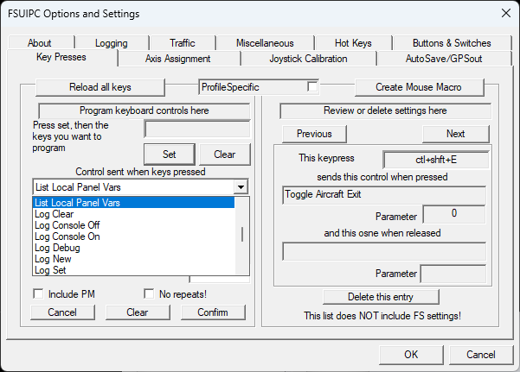Click Previous to review earlier entry

tap(314, 134)
